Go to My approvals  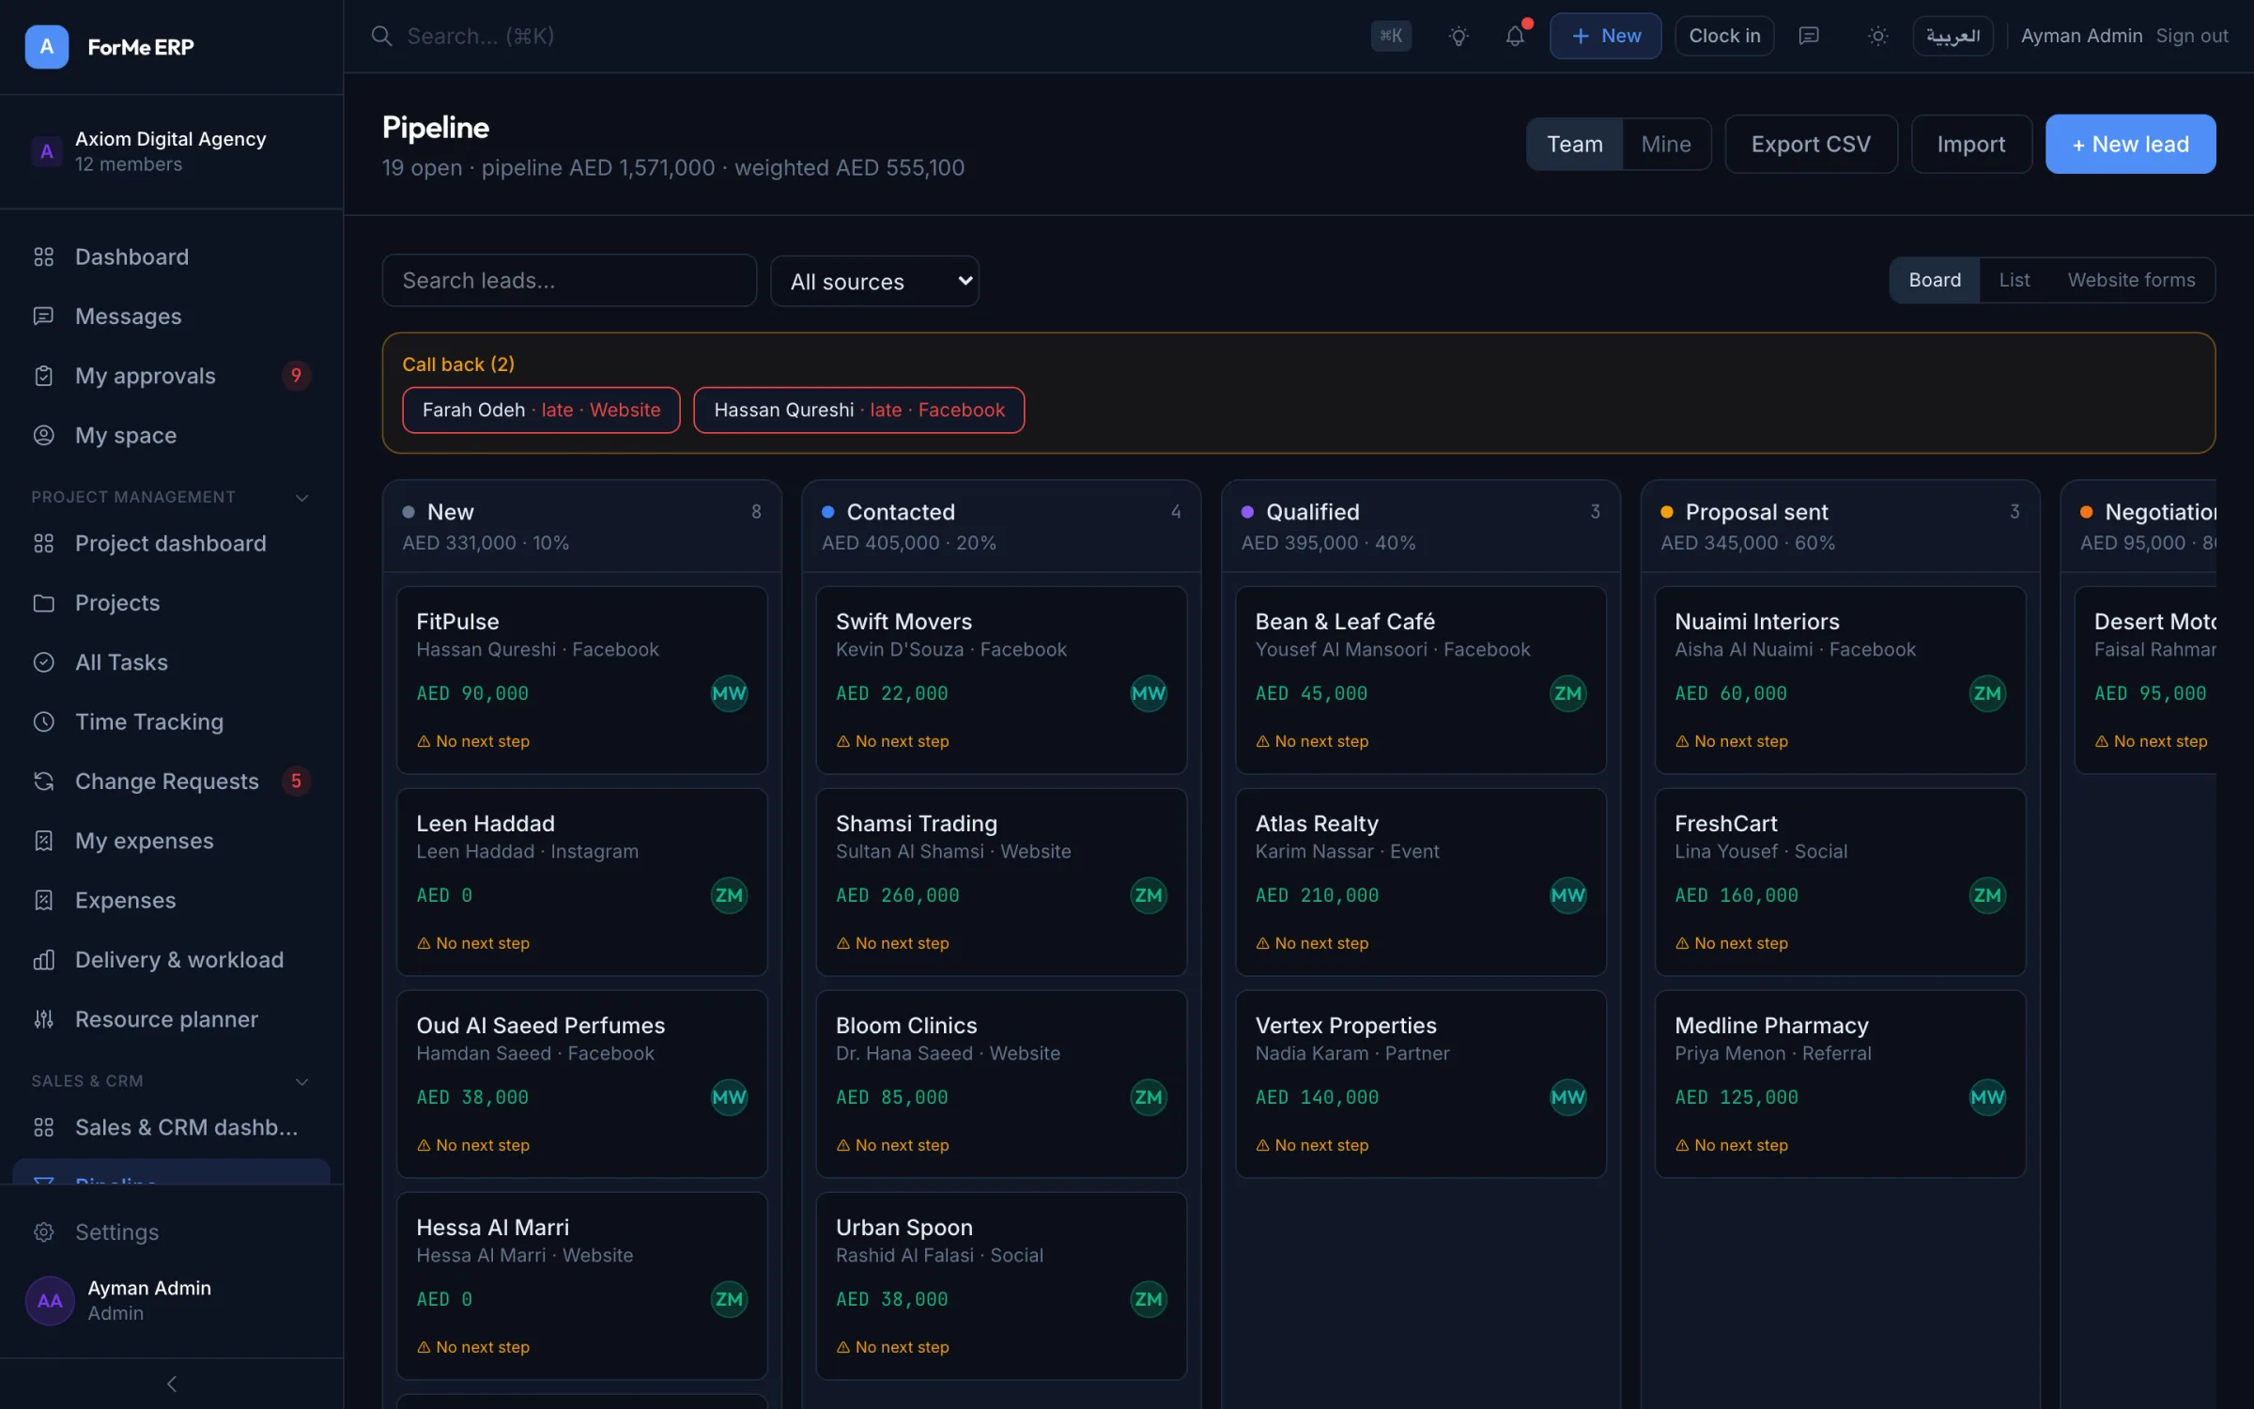pyautogui.click(x=171, y=376)
